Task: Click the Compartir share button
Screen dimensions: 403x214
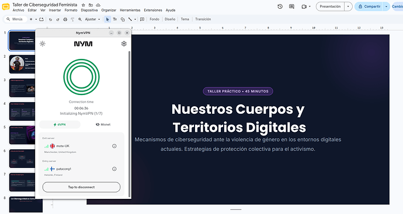Action: 369,6
